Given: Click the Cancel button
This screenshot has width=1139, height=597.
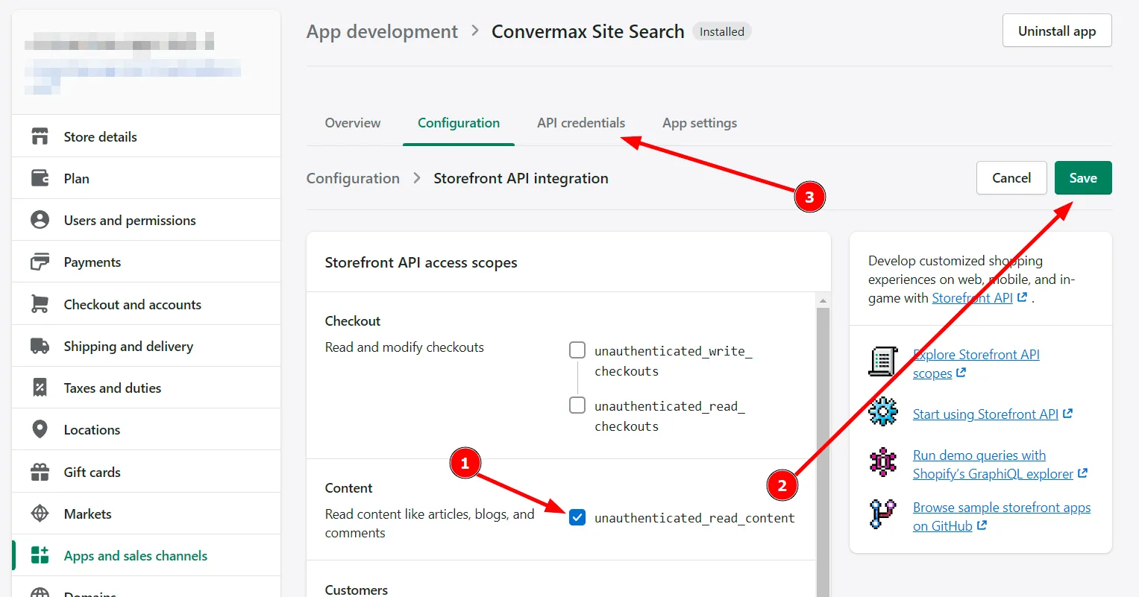Looking at the screenshot, I should pos(1011,178).
